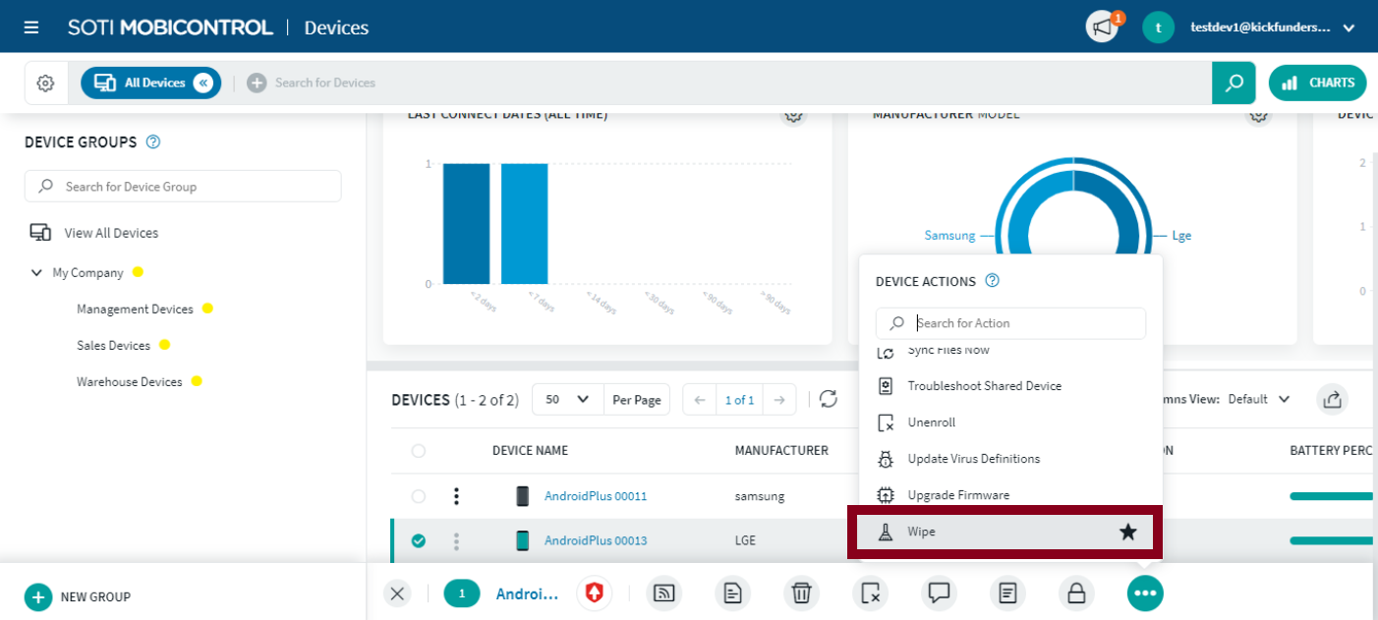Open Last Connect Dates chart settings gear

(x=793, y=116)
